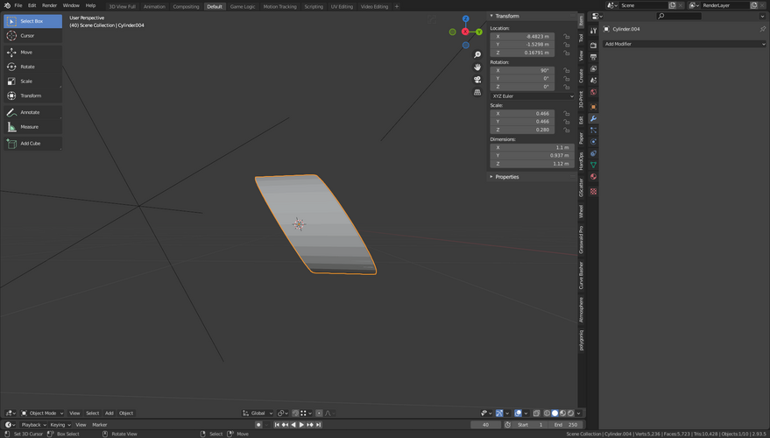The height and width of the screenshot is (438, 770).
Task: Open the XYZ Euler rotation mode dropdown
Action: tap(533, 96)
